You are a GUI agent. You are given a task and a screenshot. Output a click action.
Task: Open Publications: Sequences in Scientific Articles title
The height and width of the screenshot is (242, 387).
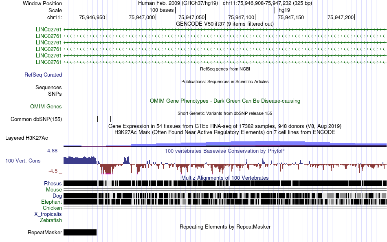point(225,81)
